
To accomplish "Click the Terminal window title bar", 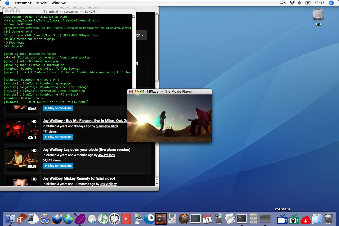I will [69, 11].
